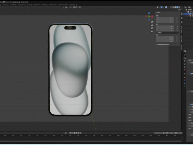Jump to first frame playback button

(x=70, y=133)
